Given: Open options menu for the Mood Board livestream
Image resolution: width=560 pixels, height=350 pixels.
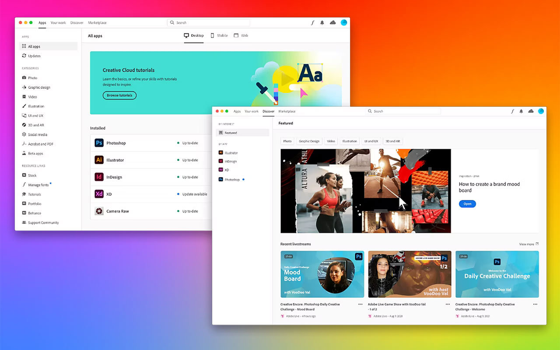Looking at the screenshot, I should pos(360,304).
